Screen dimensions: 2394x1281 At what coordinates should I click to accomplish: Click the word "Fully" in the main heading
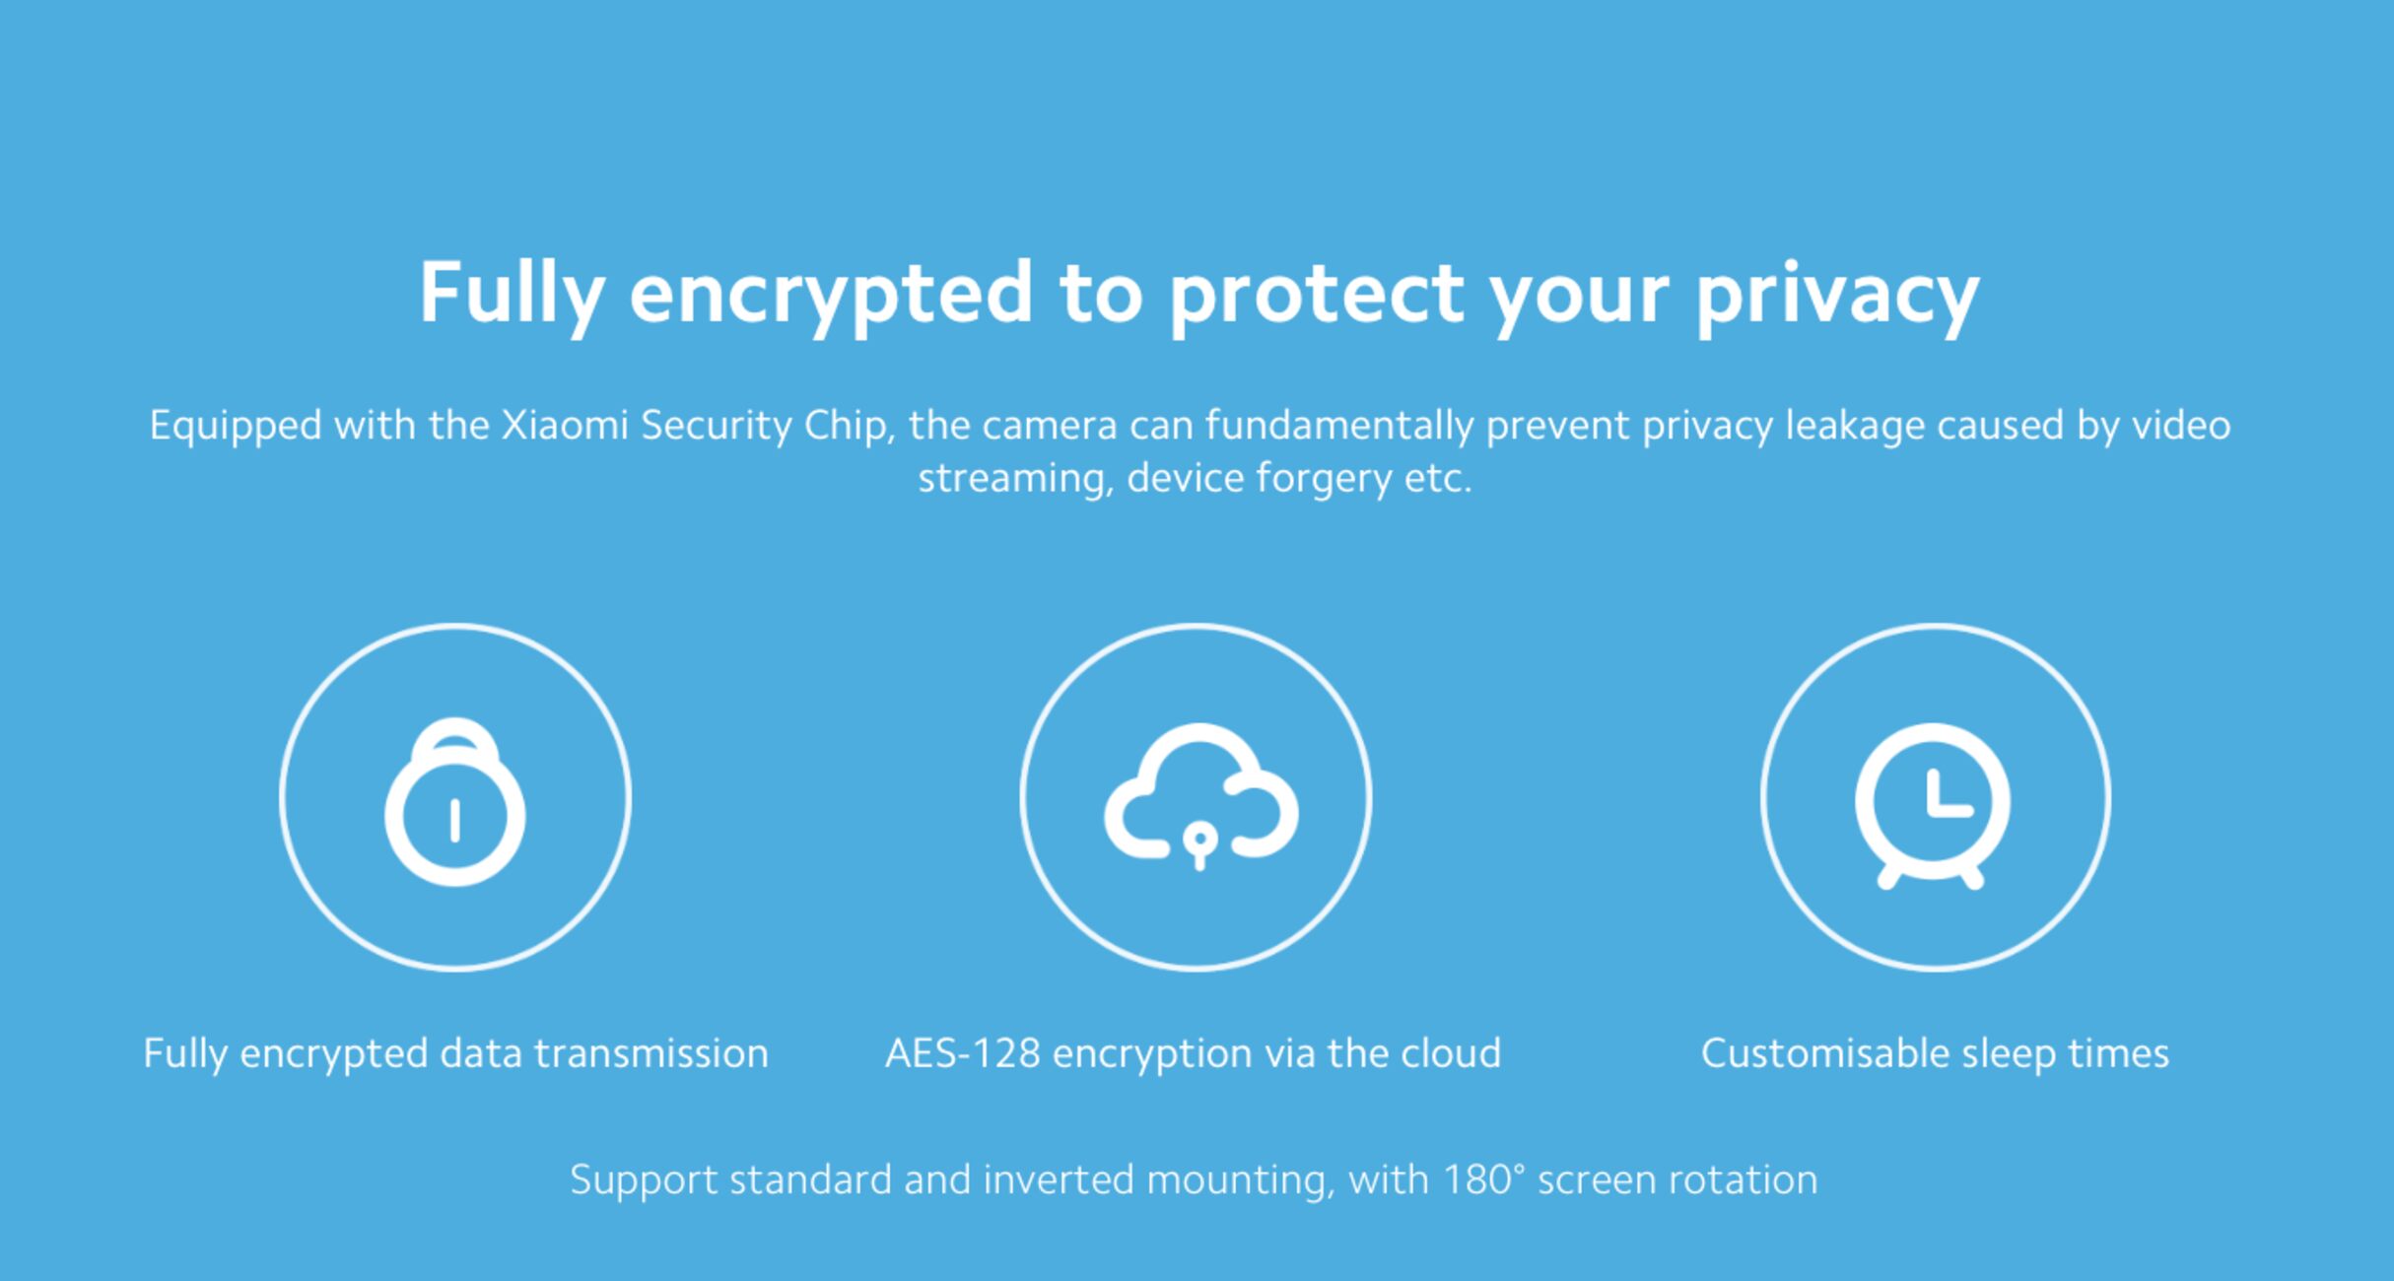[x=511, y=293]
